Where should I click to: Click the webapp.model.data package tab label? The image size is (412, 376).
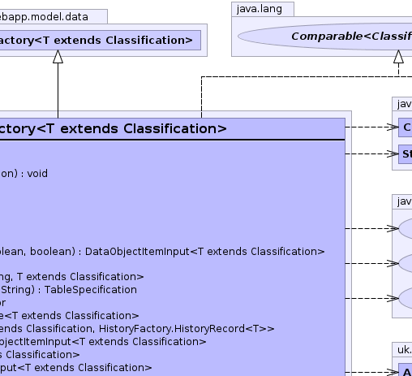point(44,17)
